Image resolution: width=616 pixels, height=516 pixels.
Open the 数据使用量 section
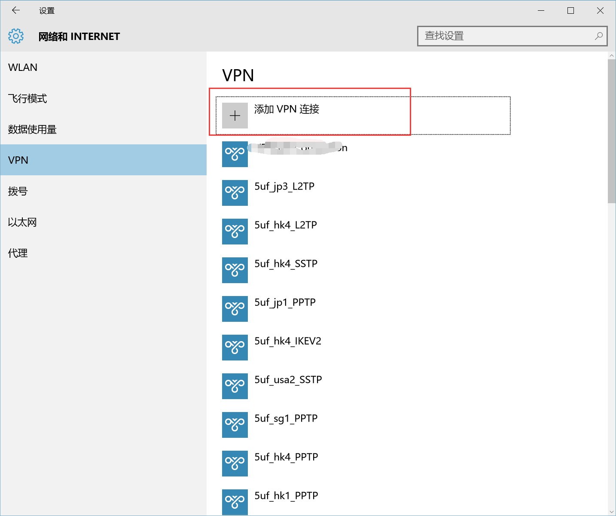pos(32,129)
